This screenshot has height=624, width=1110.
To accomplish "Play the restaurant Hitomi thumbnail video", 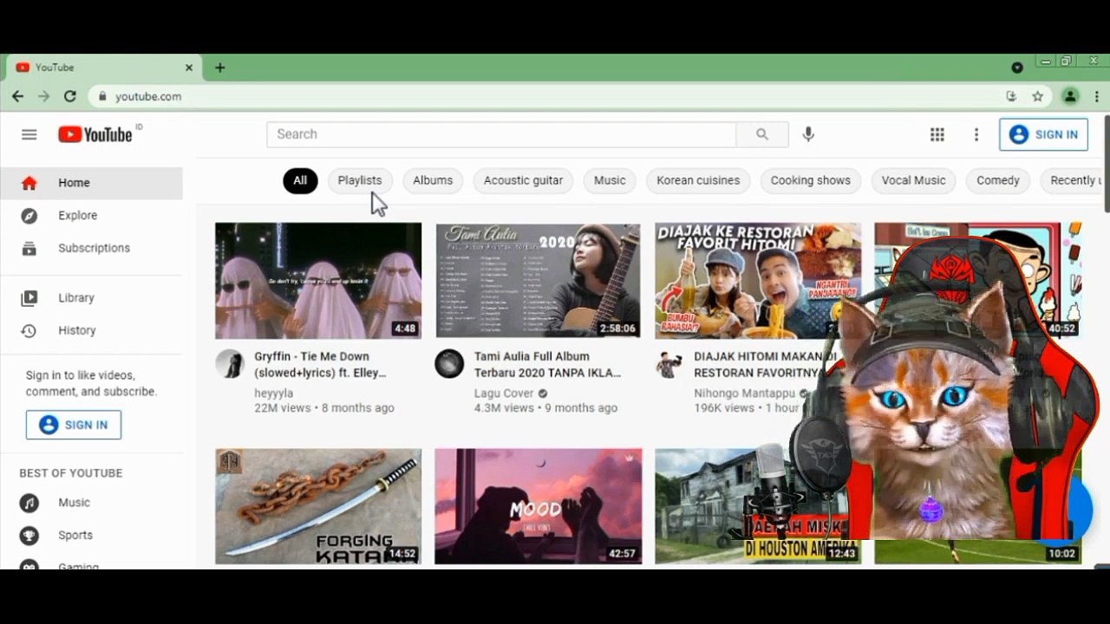I will coord(757,281).
